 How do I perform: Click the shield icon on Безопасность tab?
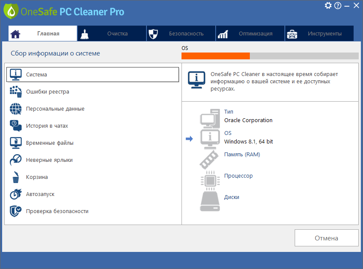[x=153, y=34]
